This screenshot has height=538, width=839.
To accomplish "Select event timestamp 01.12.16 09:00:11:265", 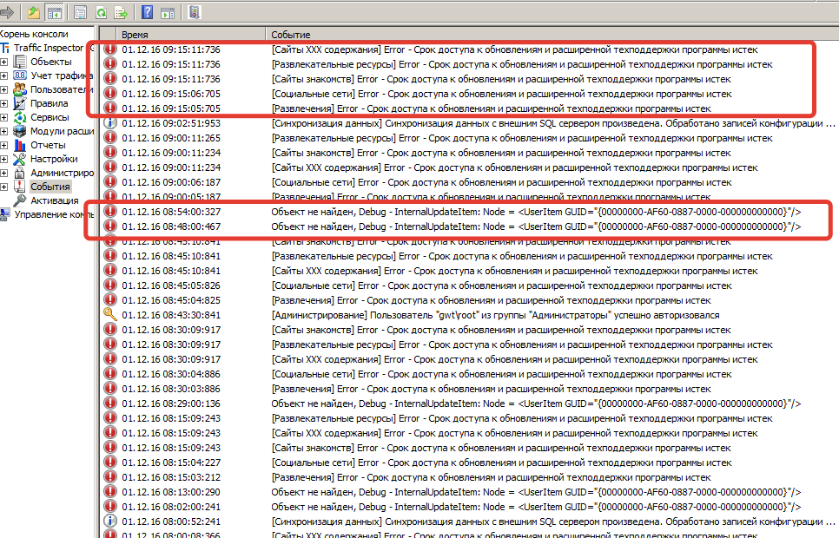I will 171,138.
